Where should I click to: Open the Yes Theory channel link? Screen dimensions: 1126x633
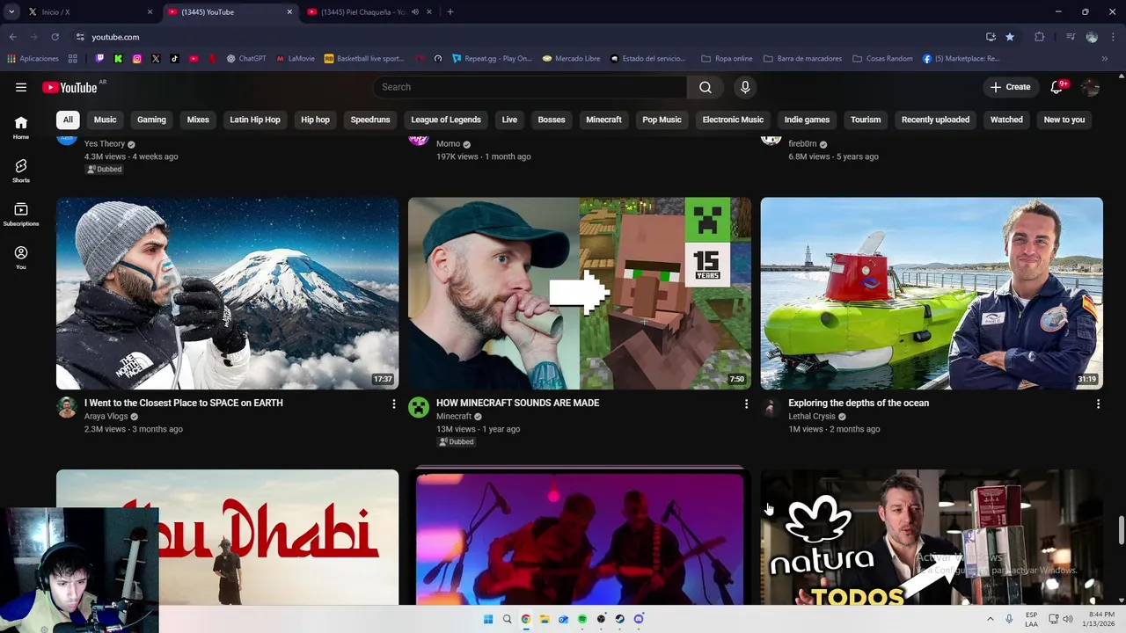click(x=105, y=144)
